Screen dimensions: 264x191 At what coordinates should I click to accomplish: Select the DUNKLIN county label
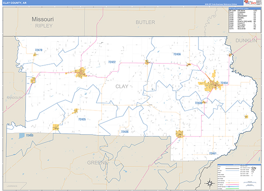pyautogui.click(x=246, y=40)
